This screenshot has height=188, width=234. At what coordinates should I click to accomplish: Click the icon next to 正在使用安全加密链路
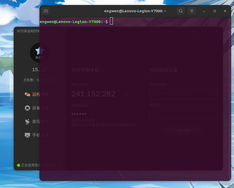tap(59, 165)
